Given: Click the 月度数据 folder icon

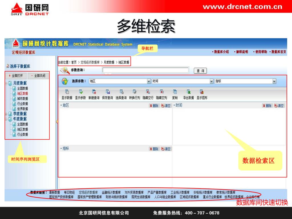Looking at the screenshot, I should (11, 83).
